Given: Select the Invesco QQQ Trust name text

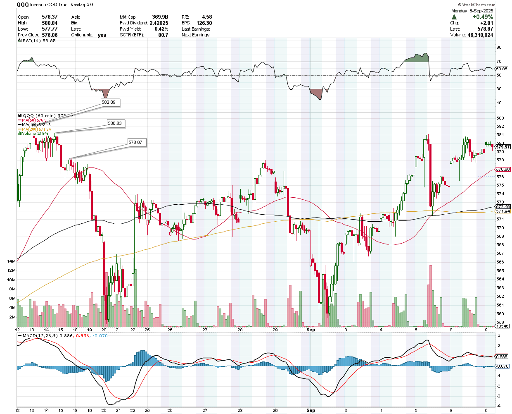Looking at the screenshot, I should click(50, 5).
